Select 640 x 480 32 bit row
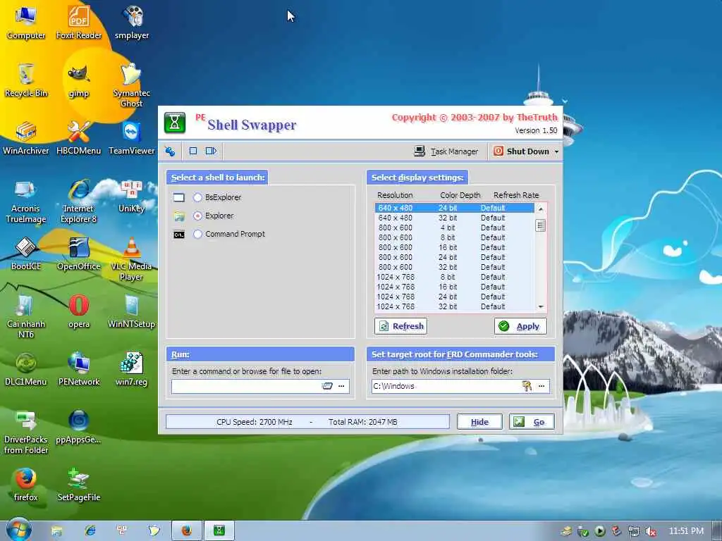This screenshot has height=541, width=722. [x=455, y=218]
